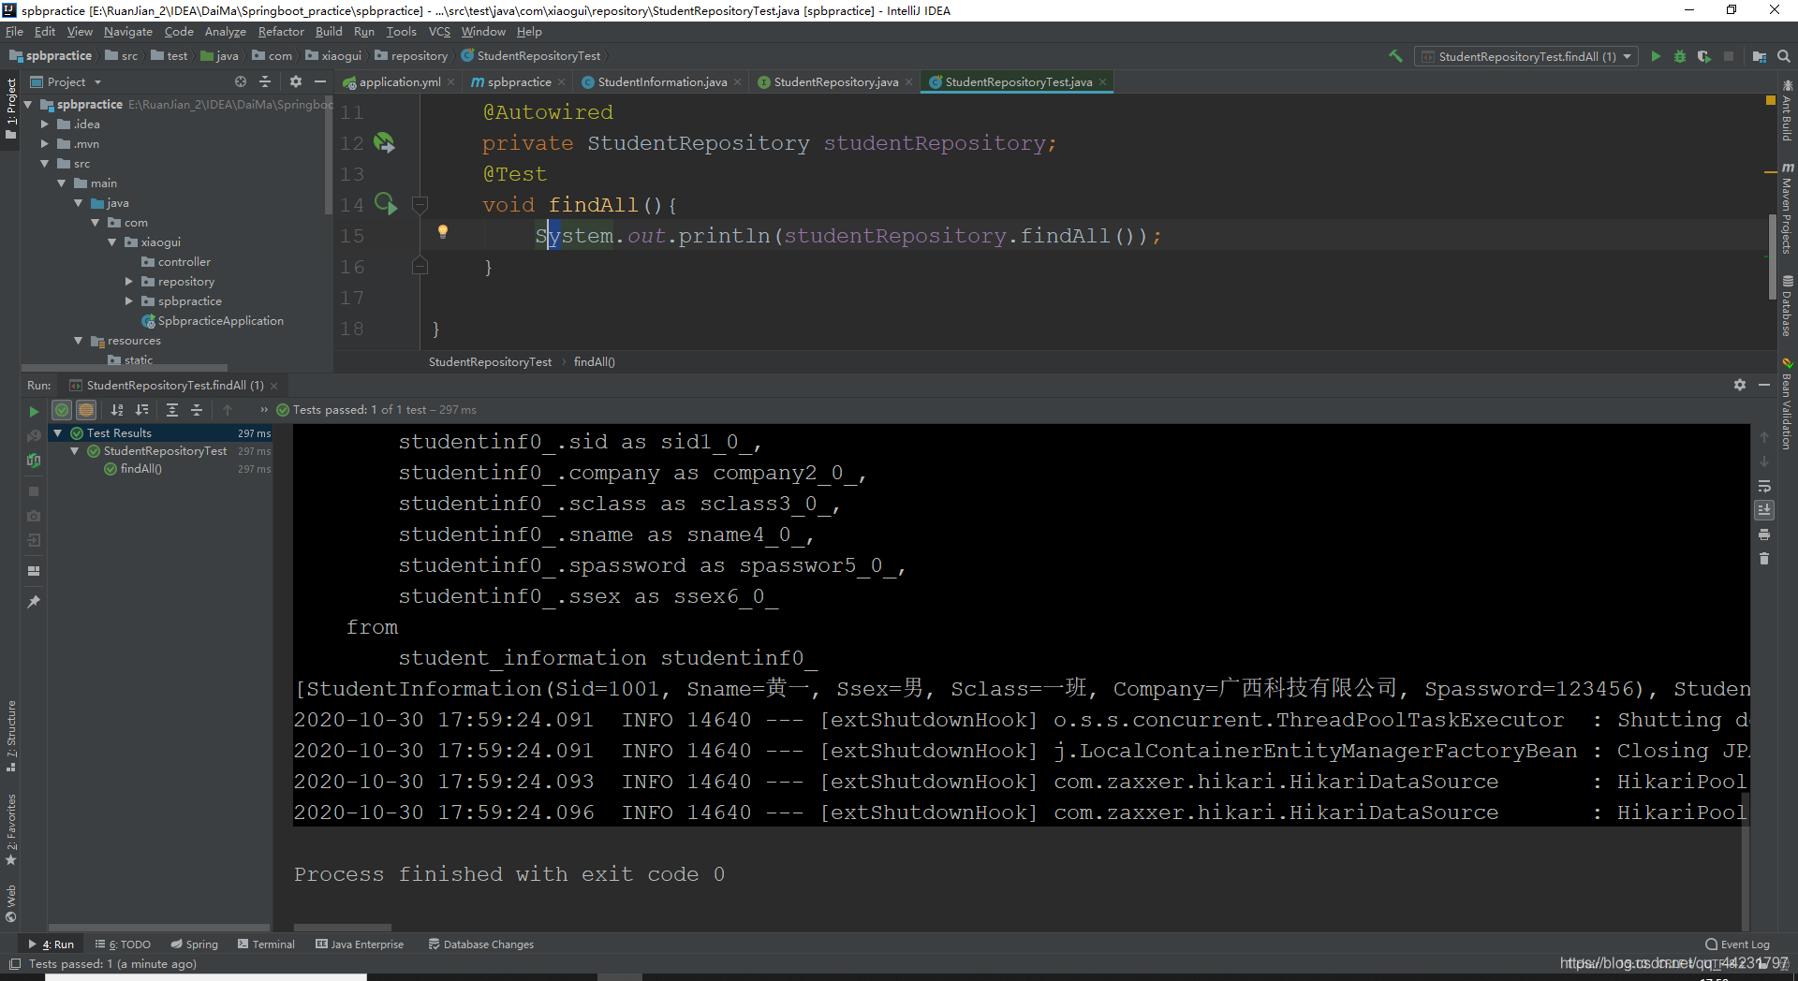The width and height of the screenshot is (1798, 981).
Task: Click the editor vertical scrollbar thumb
Action: click(1772, 256)
